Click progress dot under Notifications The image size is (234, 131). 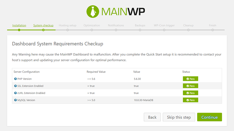[x=116, y=30]
